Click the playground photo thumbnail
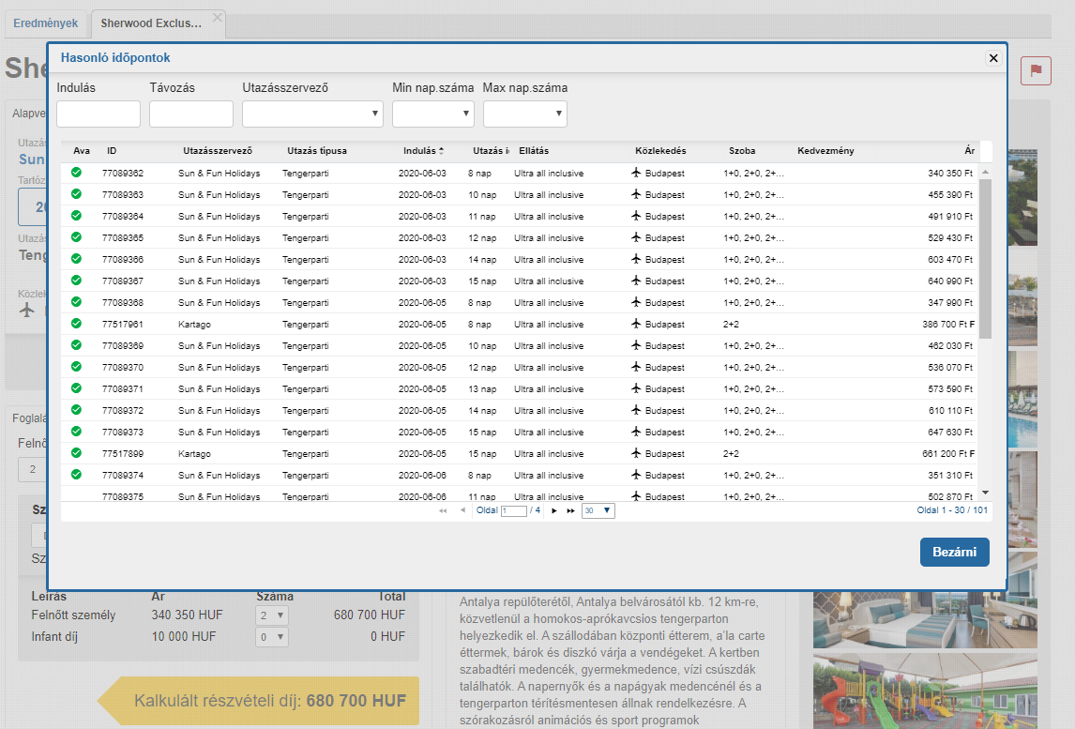The width and height of the screenshot is (1075, 729). tap(925, 691)
